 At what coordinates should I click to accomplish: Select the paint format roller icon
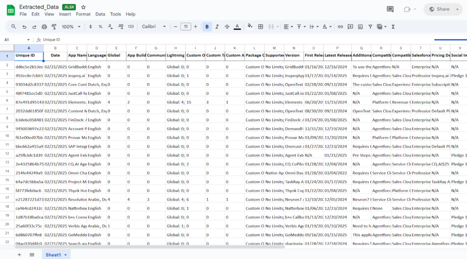[54, 27]
